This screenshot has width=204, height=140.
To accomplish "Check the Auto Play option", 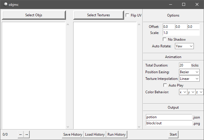I will point(165,85).
